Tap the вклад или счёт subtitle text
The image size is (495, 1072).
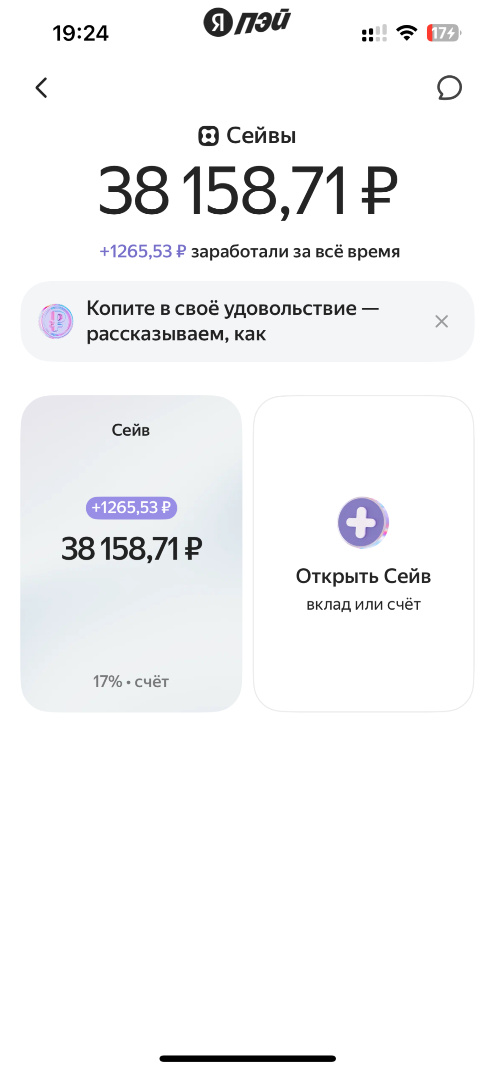[x=363, y=604]
